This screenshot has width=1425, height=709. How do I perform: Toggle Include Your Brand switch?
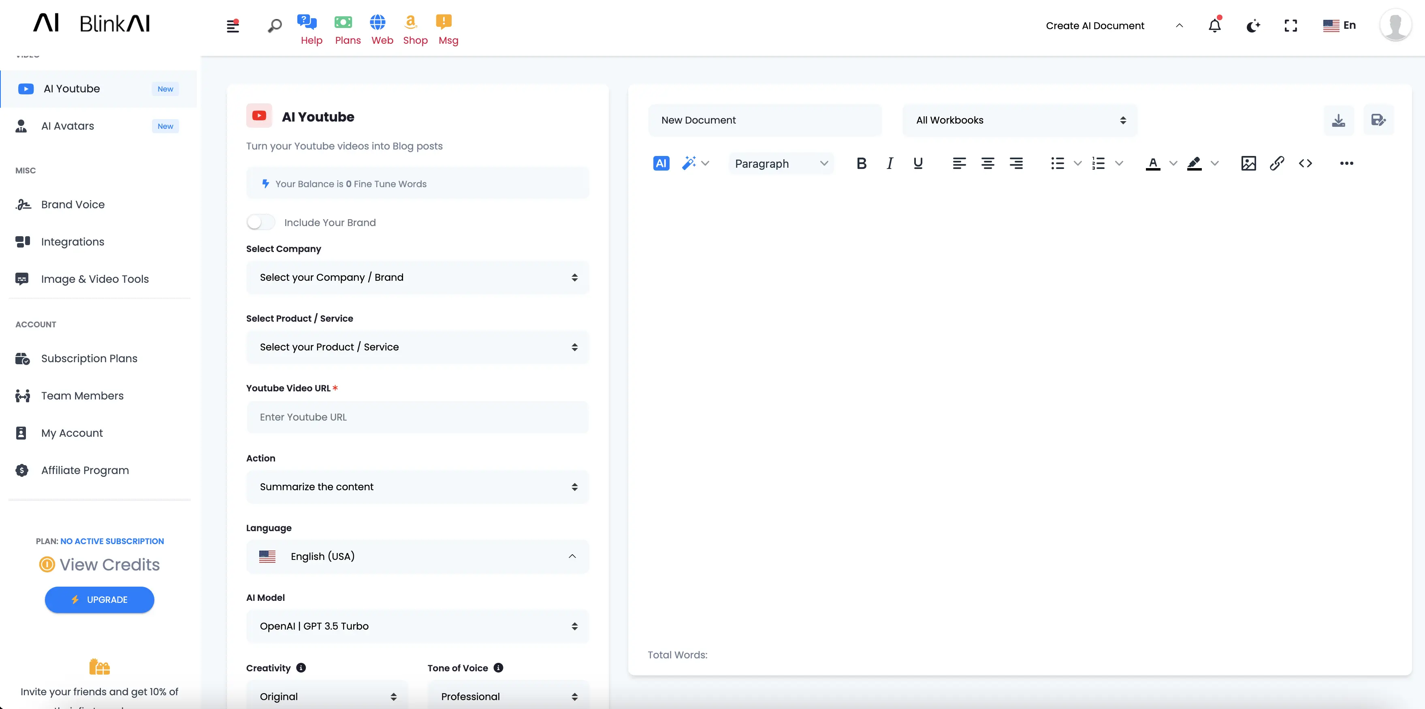(x=260, y=222)
